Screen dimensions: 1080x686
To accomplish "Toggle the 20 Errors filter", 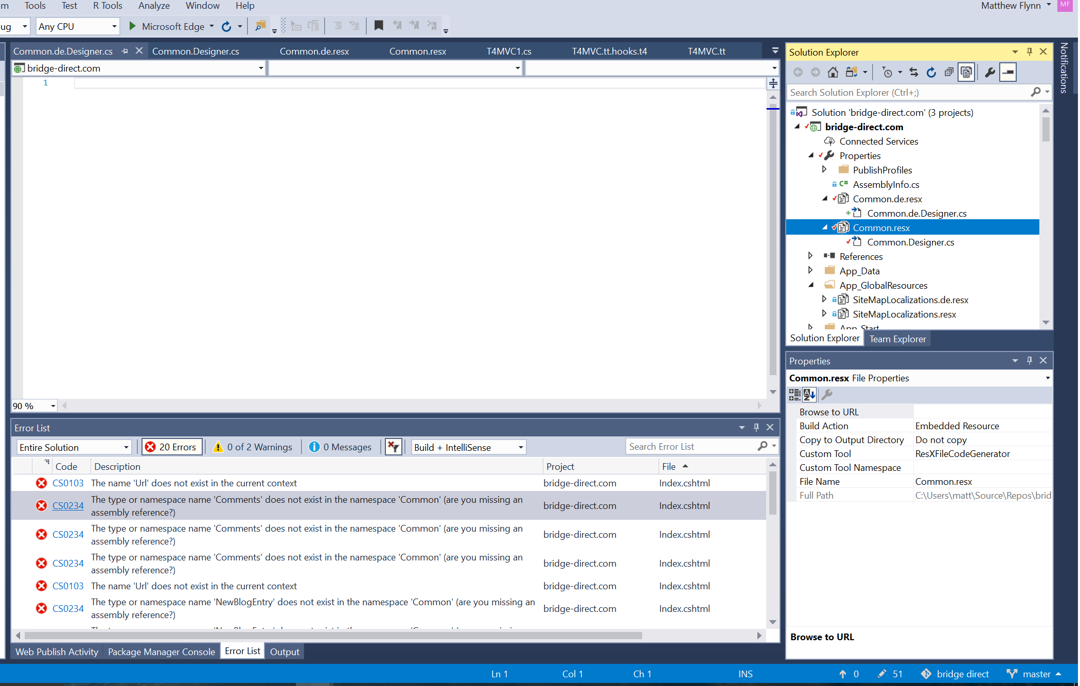I will [172, 447].
